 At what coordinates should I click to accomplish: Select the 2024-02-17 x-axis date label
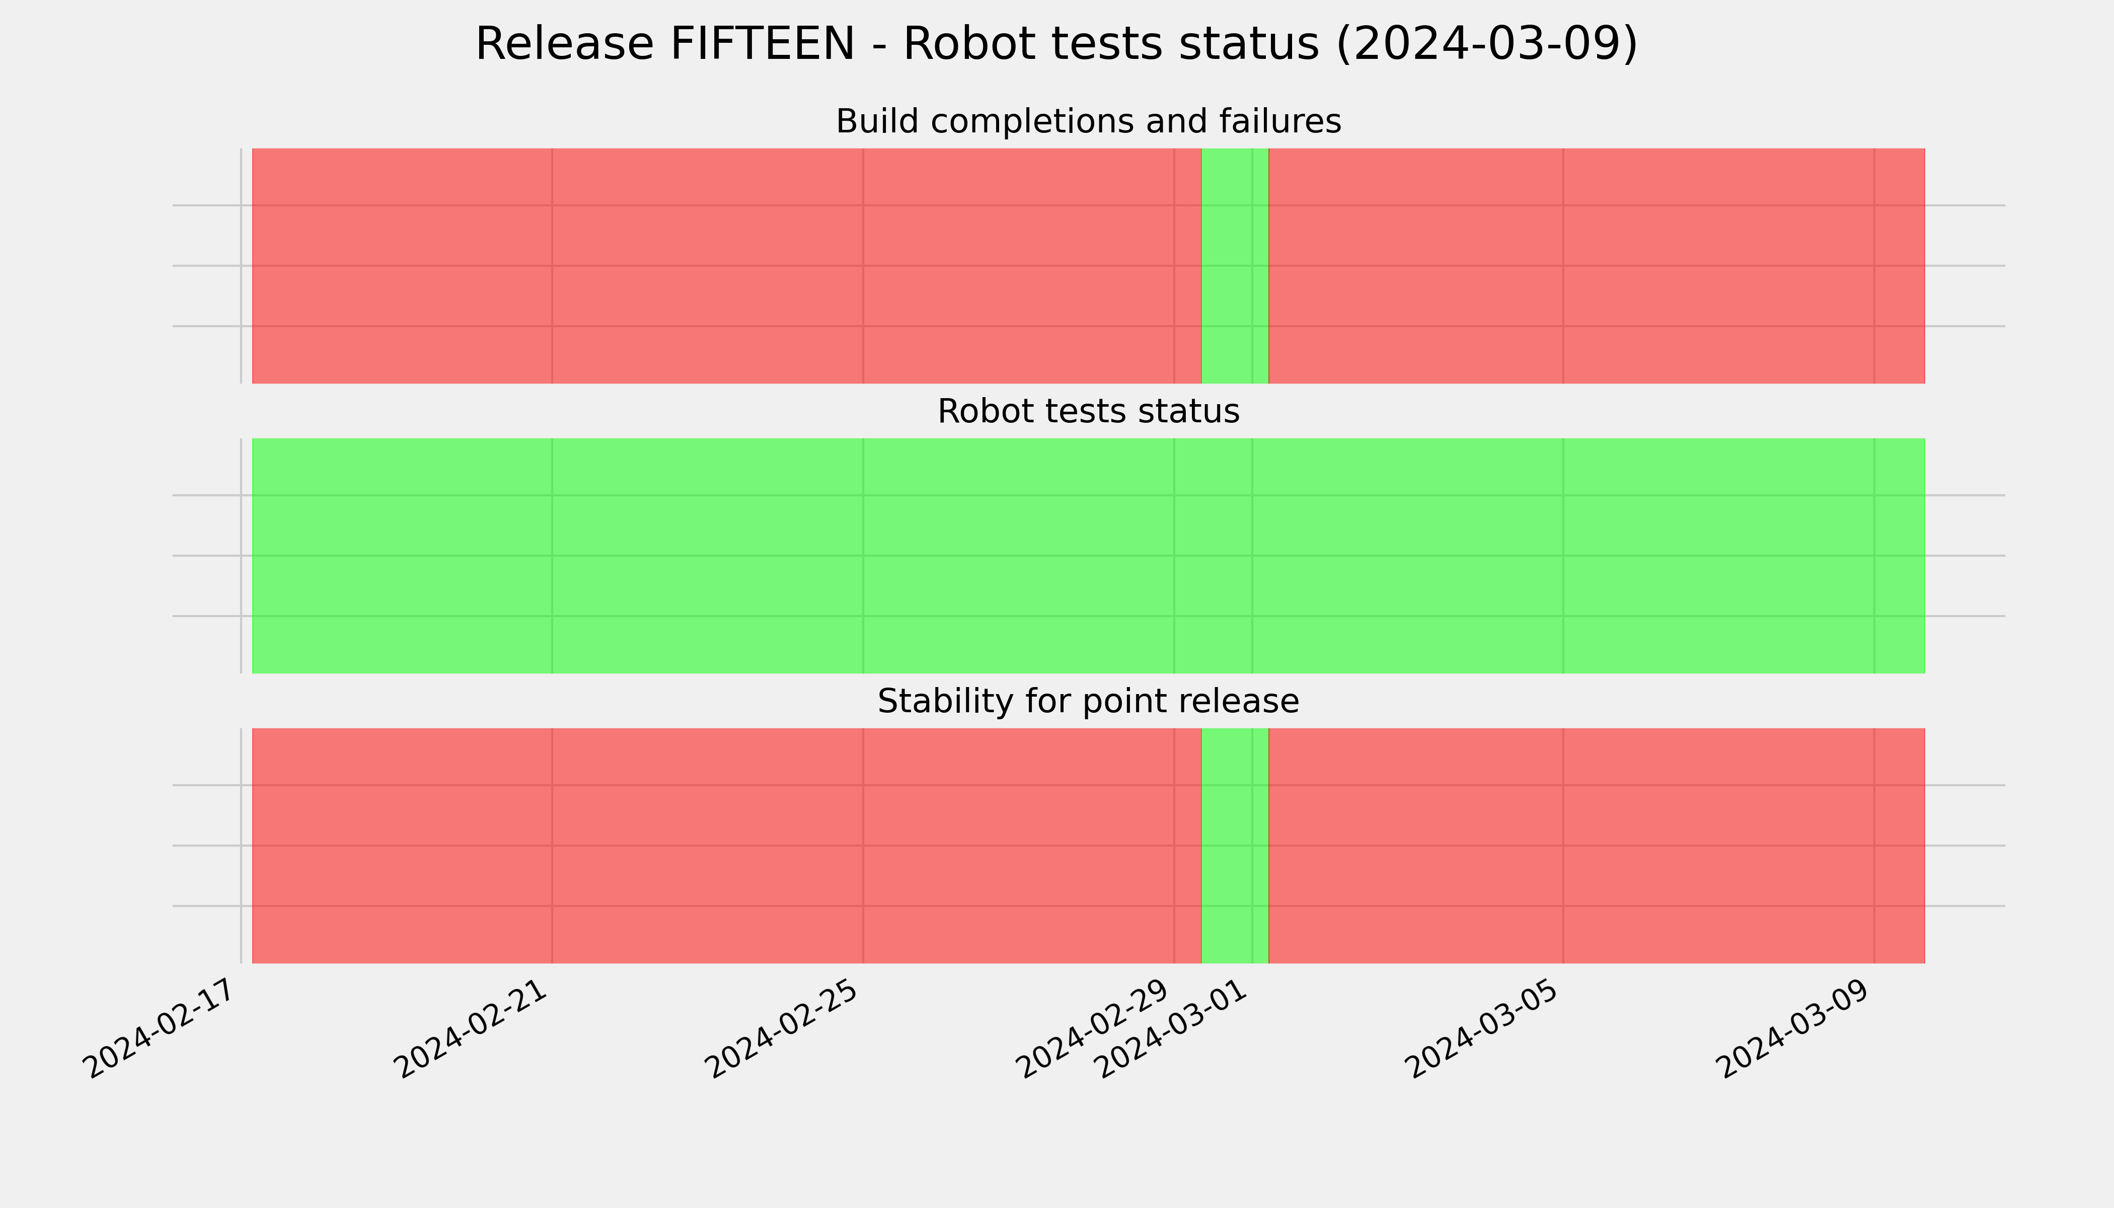165,1029
